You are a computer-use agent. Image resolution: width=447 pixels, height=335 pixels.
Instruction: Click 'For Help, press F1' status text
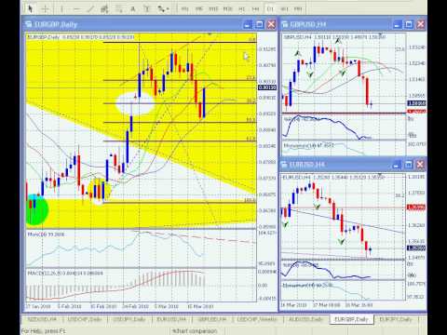point(44,331)
